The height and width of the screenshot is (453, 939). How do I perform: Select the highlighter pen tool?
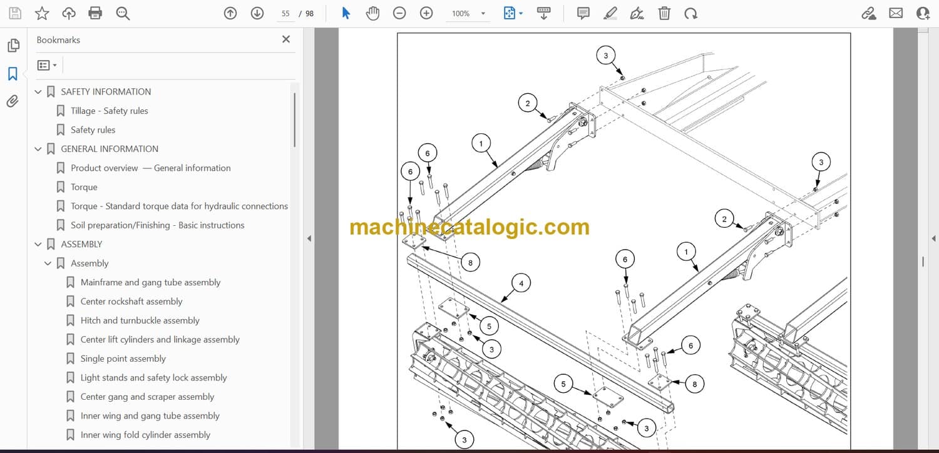pyautogui.click(x=610, y=13)
